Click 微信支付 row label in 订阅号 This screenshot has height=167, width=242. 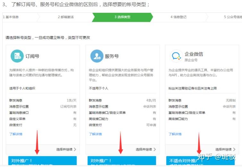pos(16,125)
